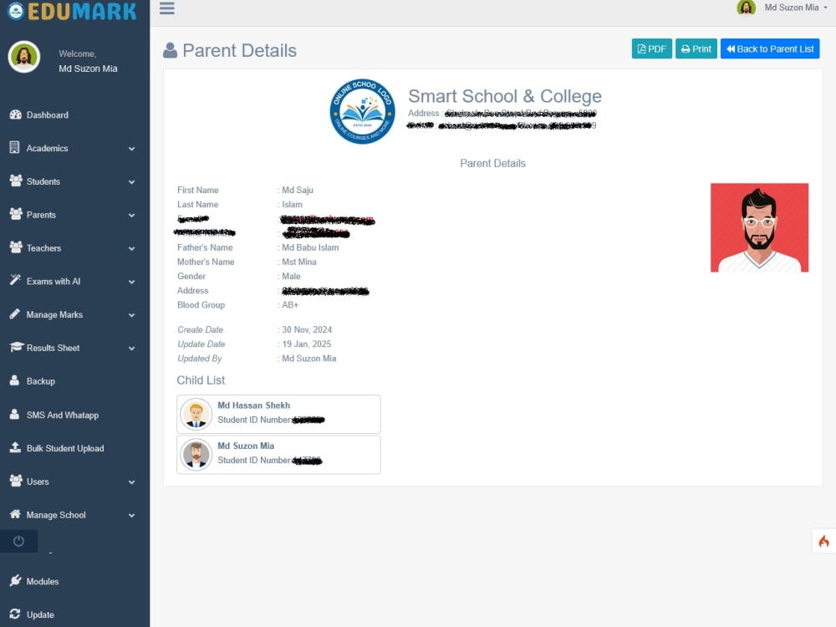The height and width of the screenshot is (627, 836).
Task: Click the top-right user avatar
Action: pyautogui.click(x=746, y=8)
